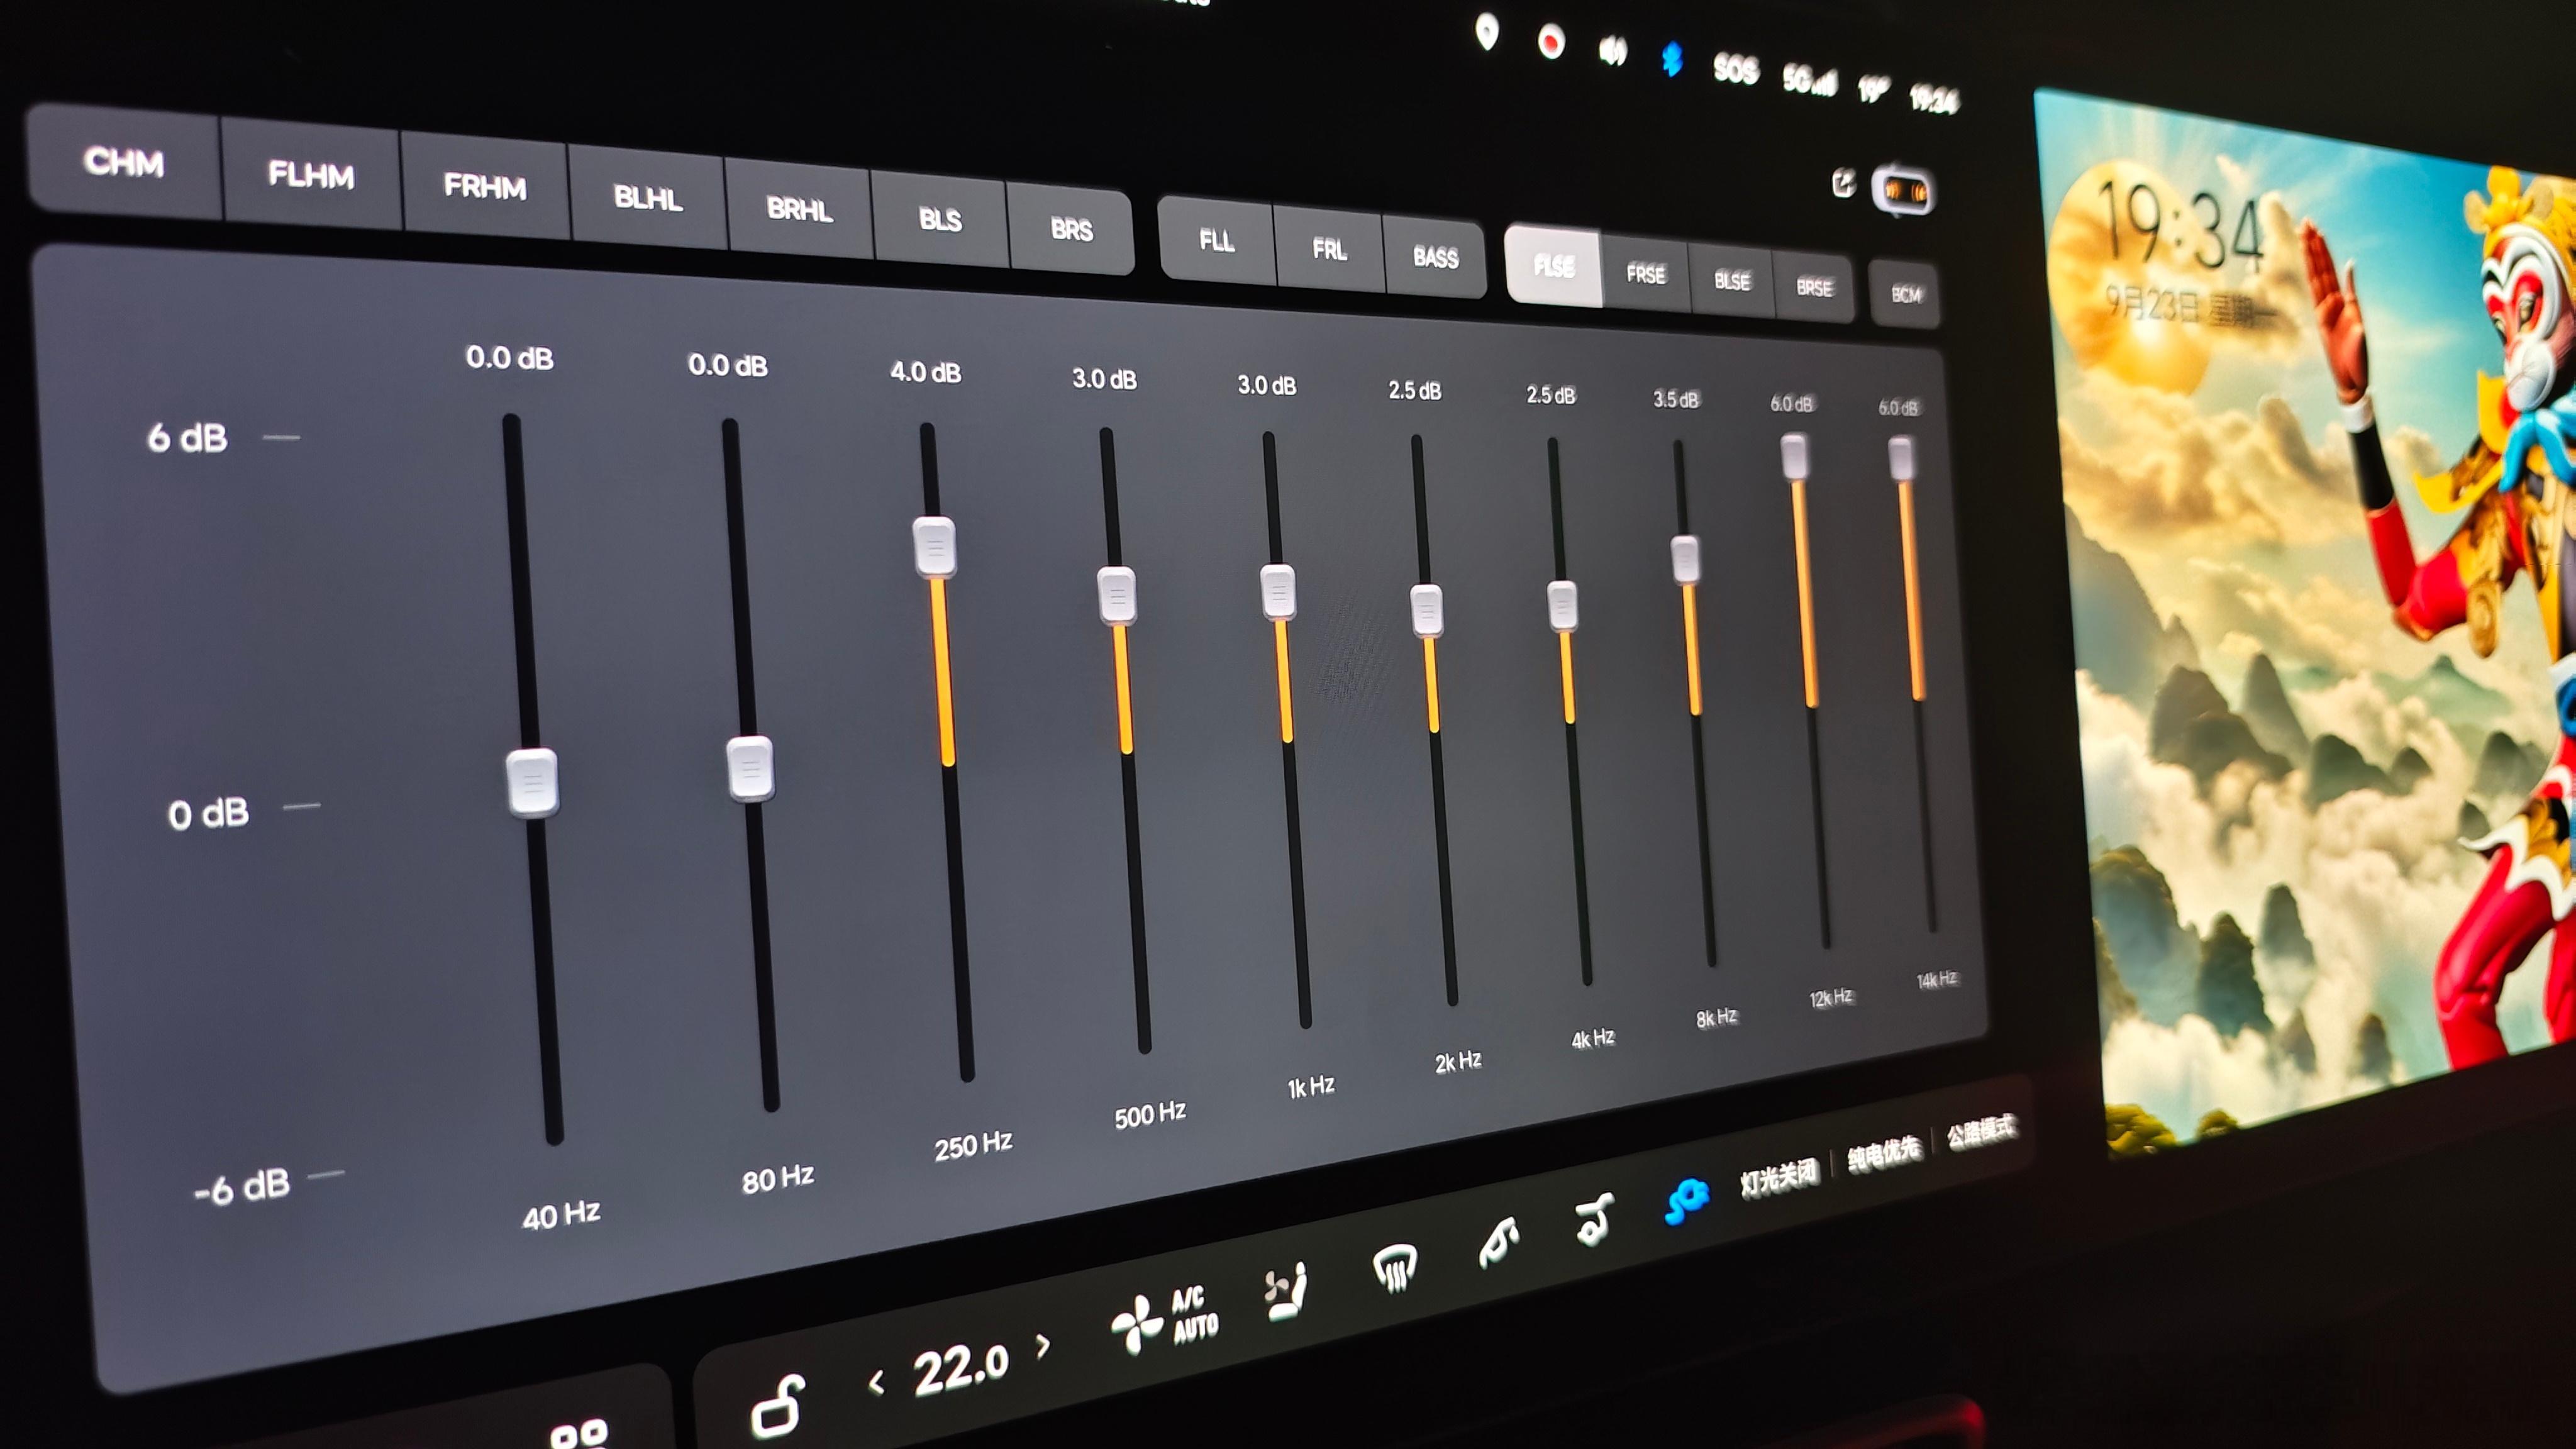Click the 1k Hz slider handle

(x=1278, y=592)
